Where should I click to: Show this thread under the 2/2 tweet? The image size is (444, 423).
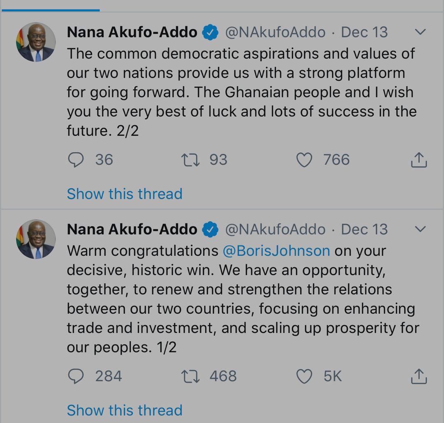125,194
